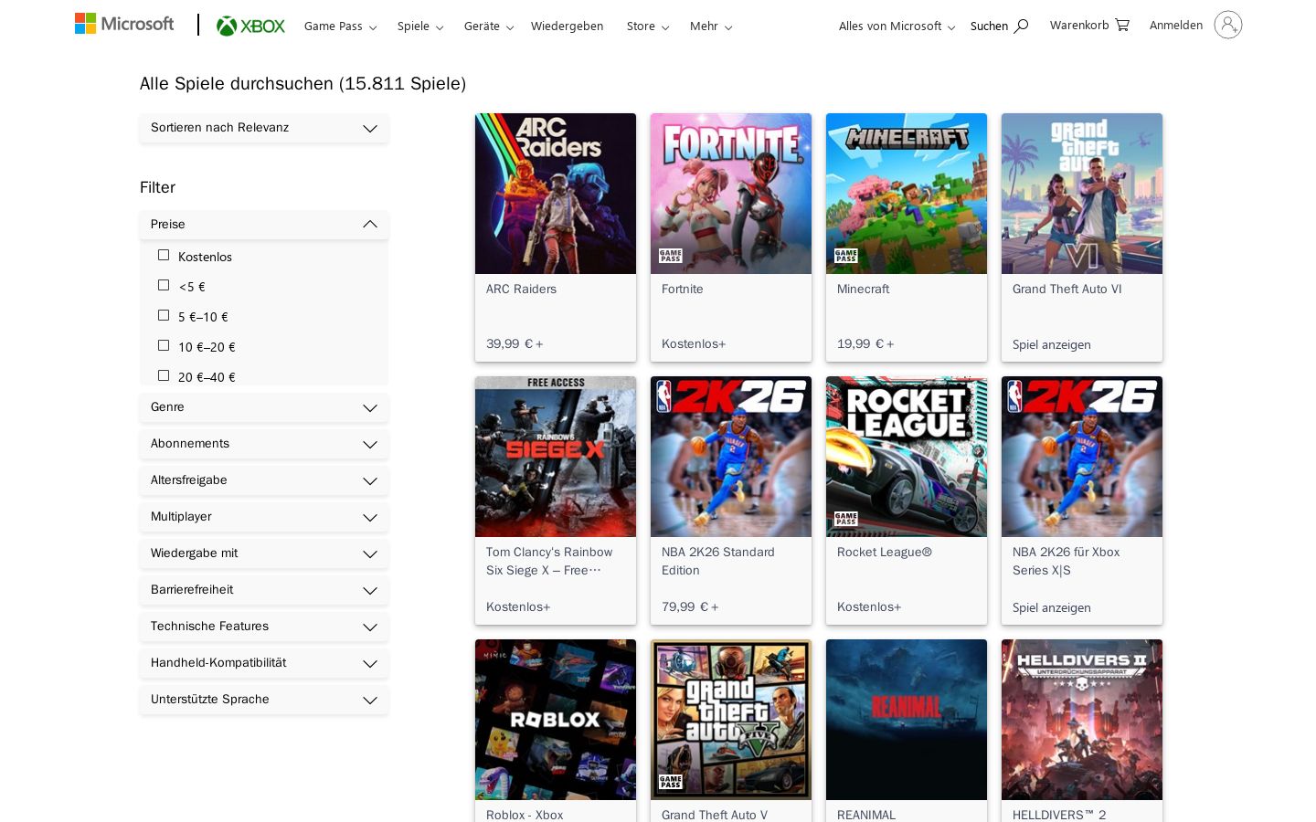The height and width of the screenshot is (822, 1316).
Task: Expand the Handheld-Kompatibilität filter
Action: click(264, 663)
